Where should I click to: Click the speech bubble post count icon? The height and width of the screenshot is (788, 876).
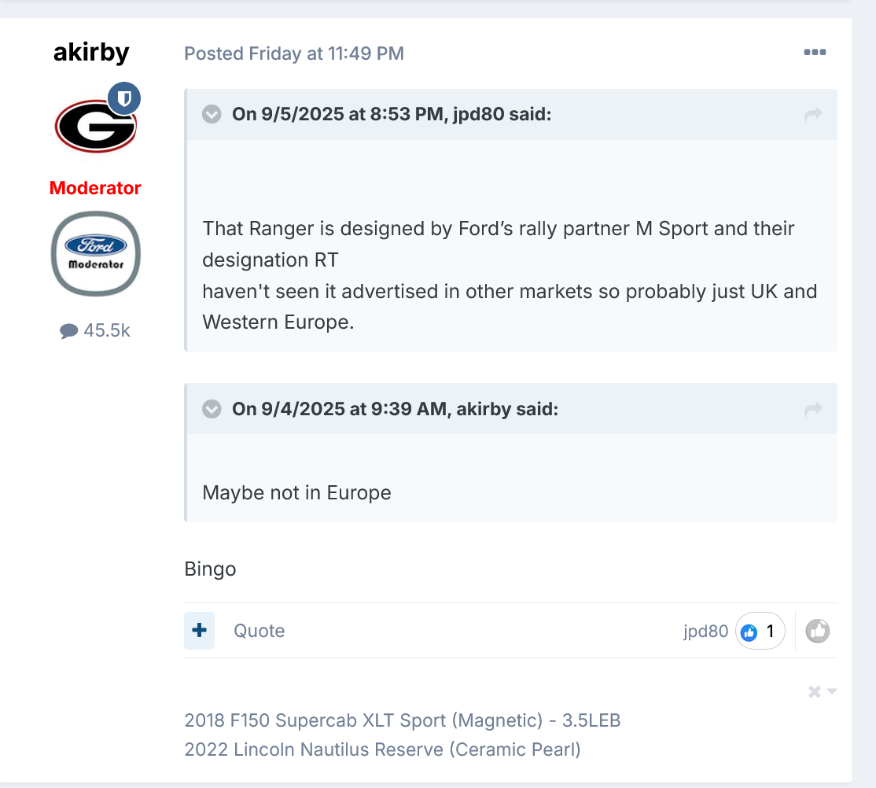69,331
